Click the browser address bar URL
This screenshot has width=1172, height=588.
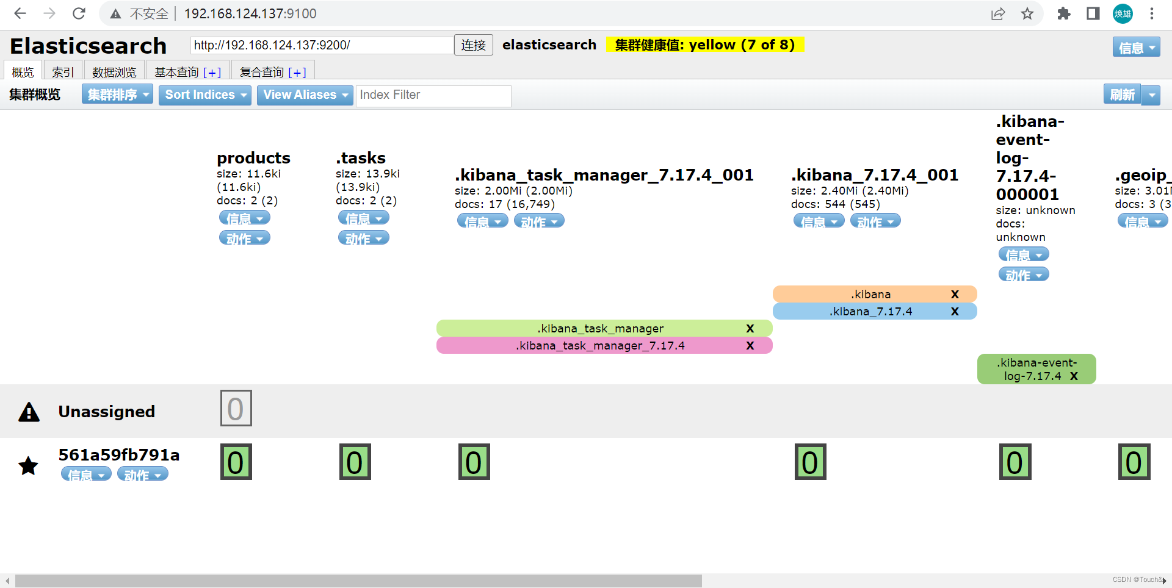tap(250, 13)
